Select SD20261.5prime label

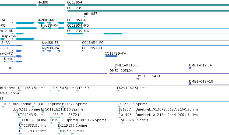tap(135, 120)
